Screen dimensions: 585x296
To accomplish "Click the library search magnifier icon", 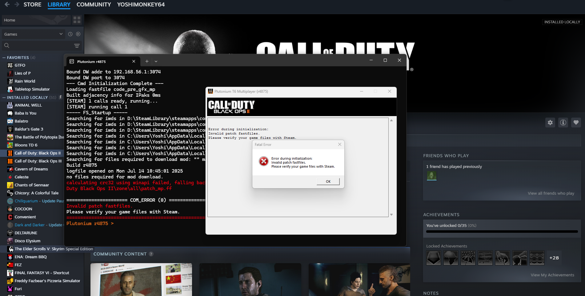I will pos(7,45).
